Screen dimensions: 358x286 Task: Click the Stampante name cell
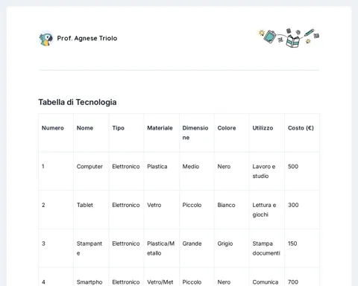(89, 248)
